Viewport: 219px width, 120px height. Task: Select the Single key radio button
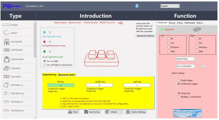point(179,93)
